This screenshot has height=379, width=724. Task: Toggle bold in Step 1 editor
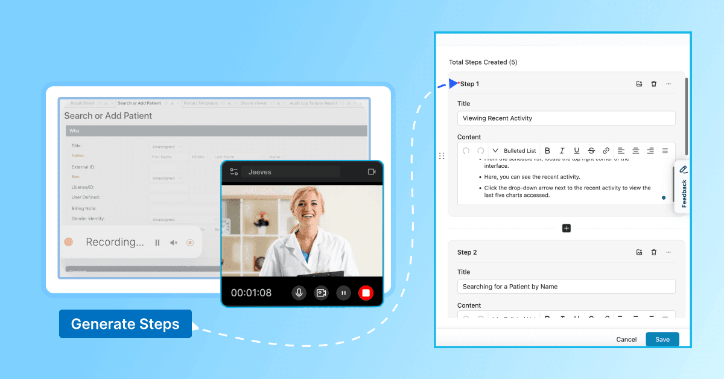548,150
